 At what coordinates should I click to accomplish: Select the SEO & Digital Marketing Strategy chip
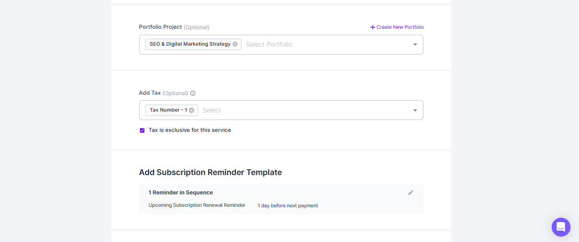[x=190, y=44]
